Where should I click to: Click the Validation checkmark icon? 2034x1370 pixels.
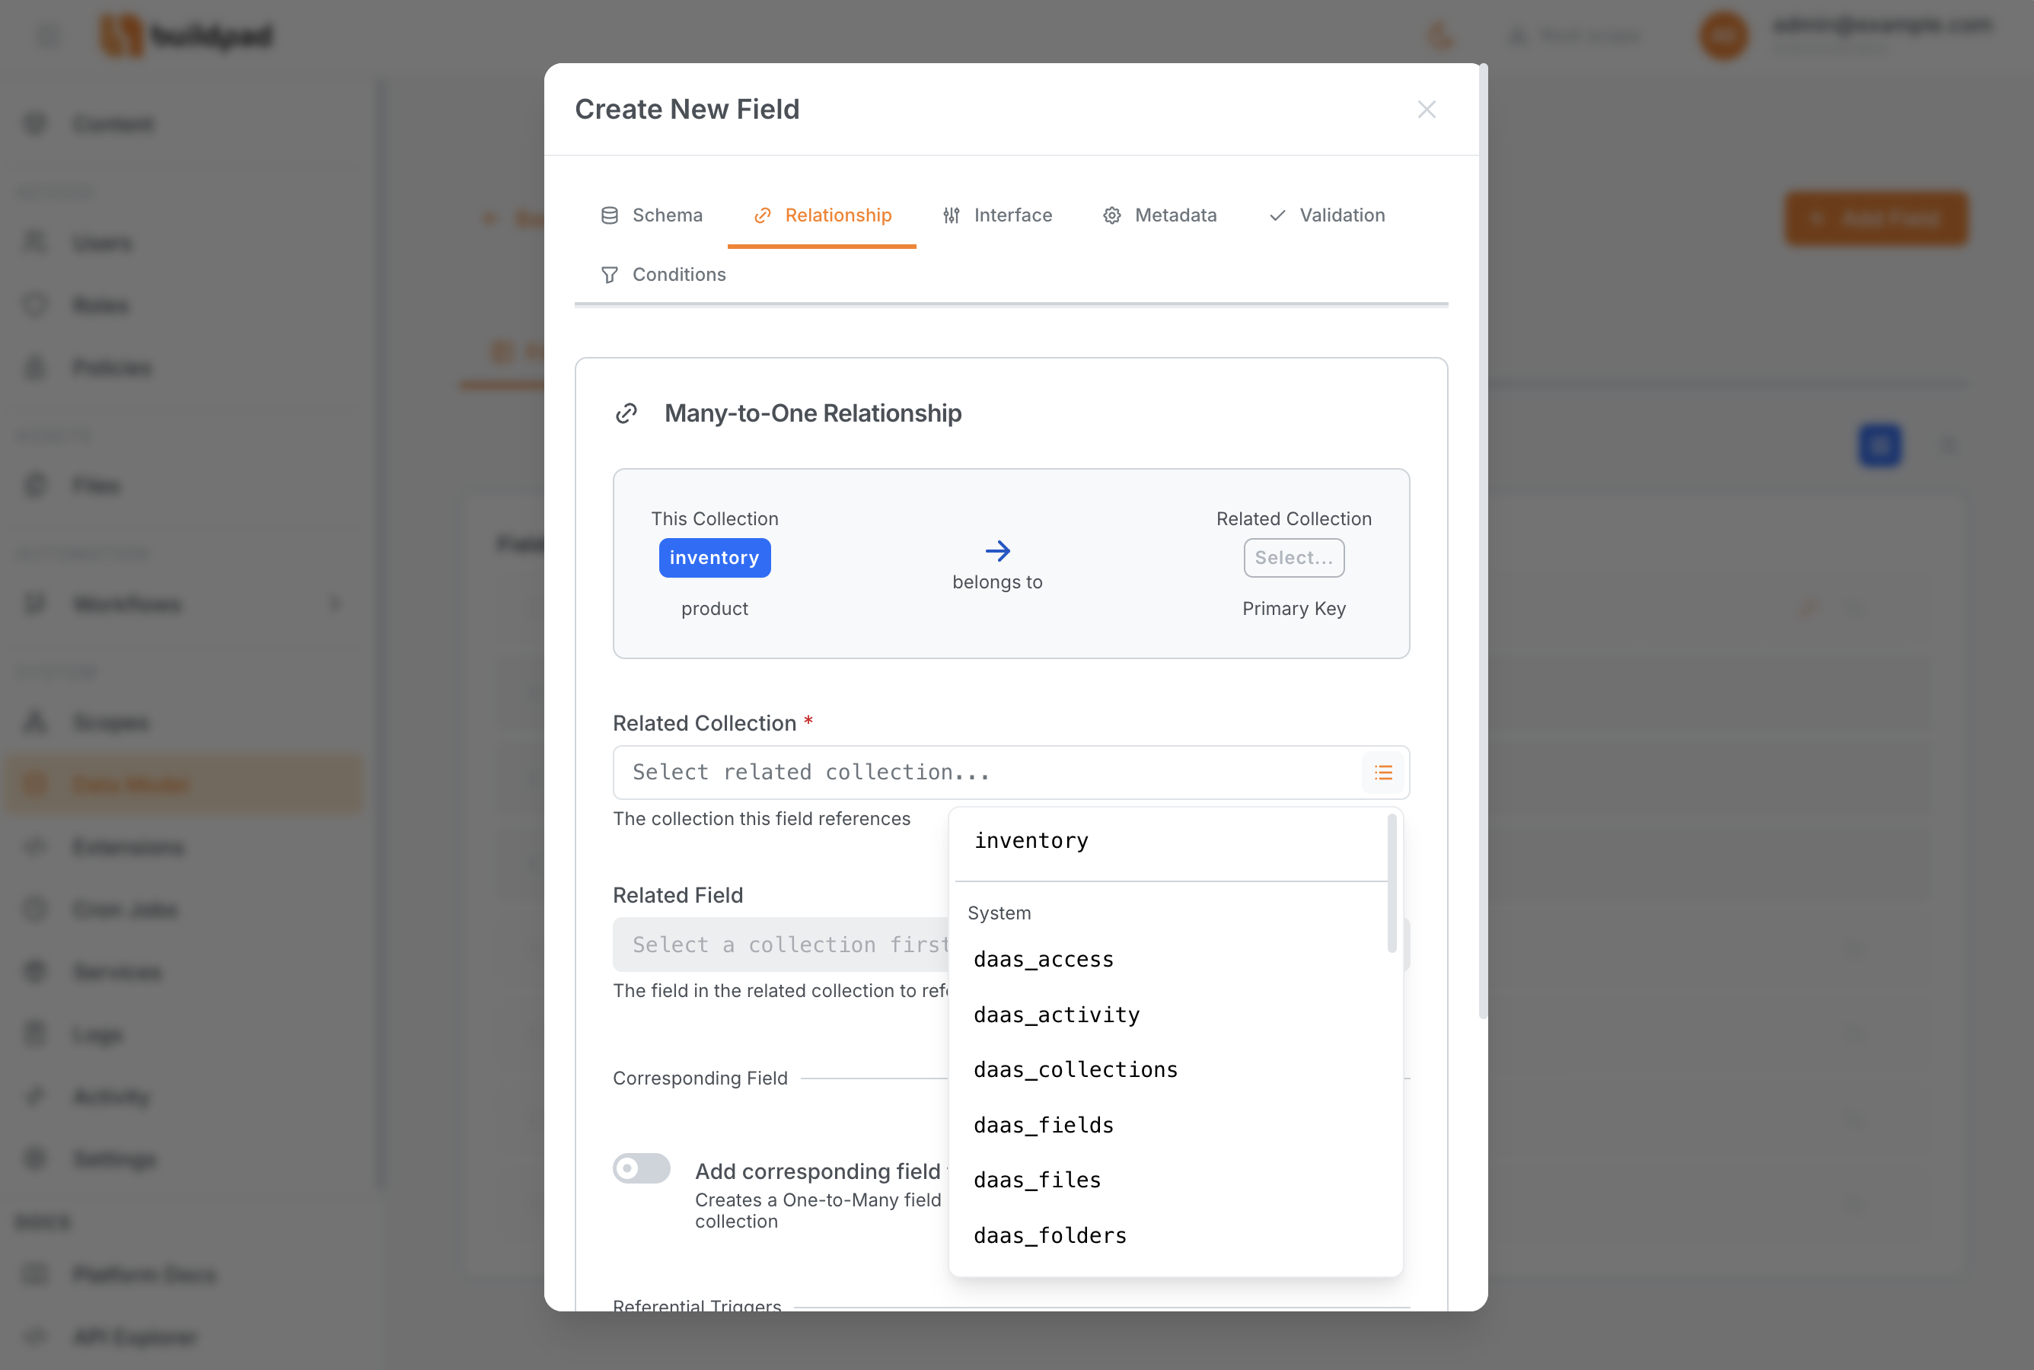pos(1277,215)
